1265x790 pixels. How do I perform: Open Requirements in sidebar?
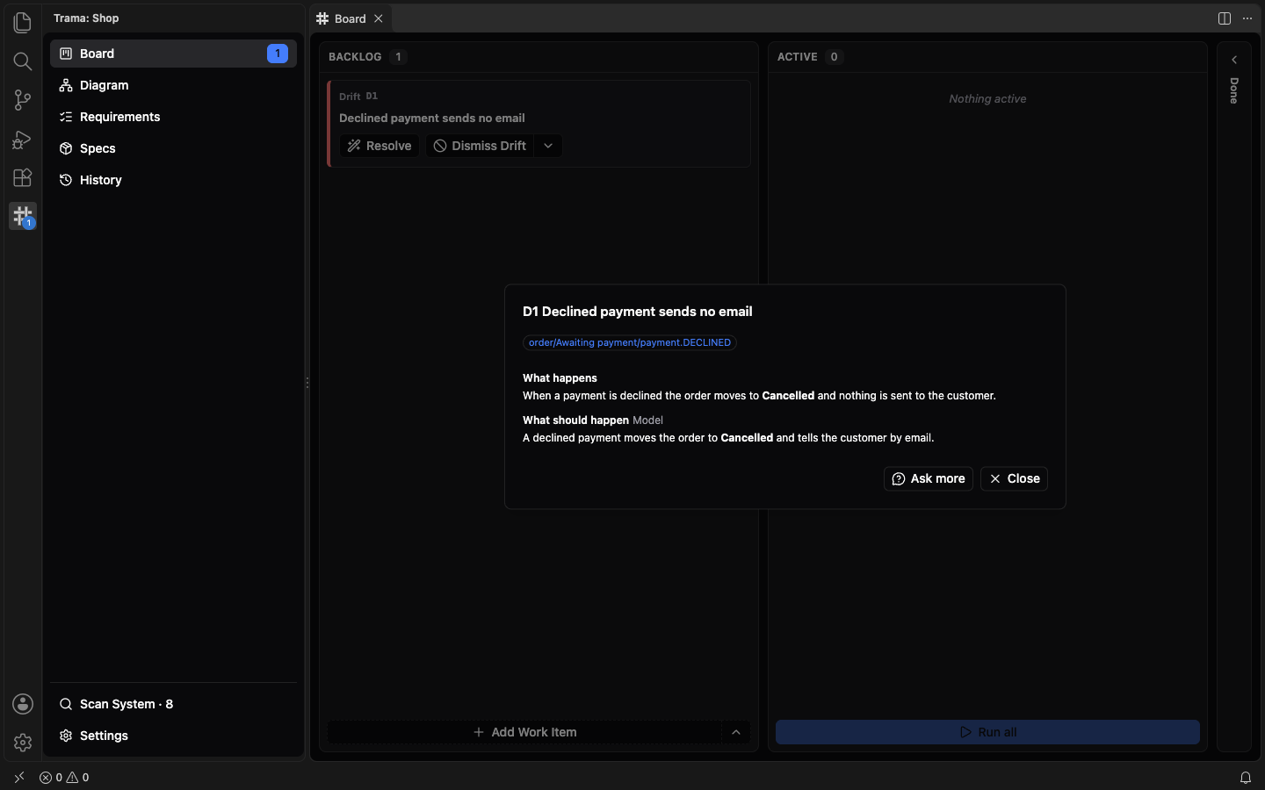(x=173, y=117)
